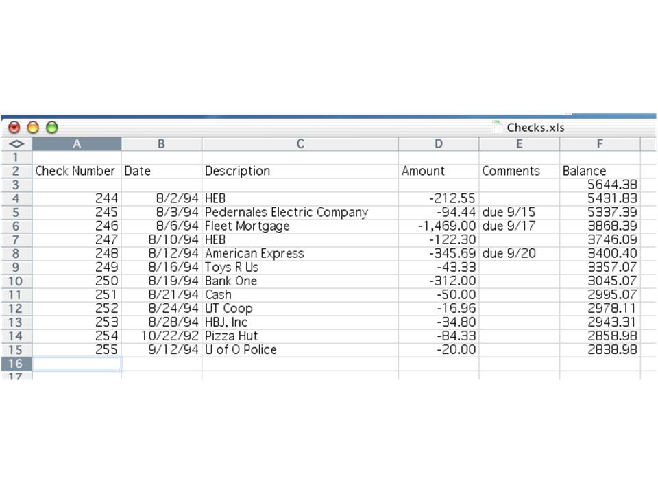This screenshot has height=494, width=658.
Task: Select column A header
Action: [x=77, y=144]
